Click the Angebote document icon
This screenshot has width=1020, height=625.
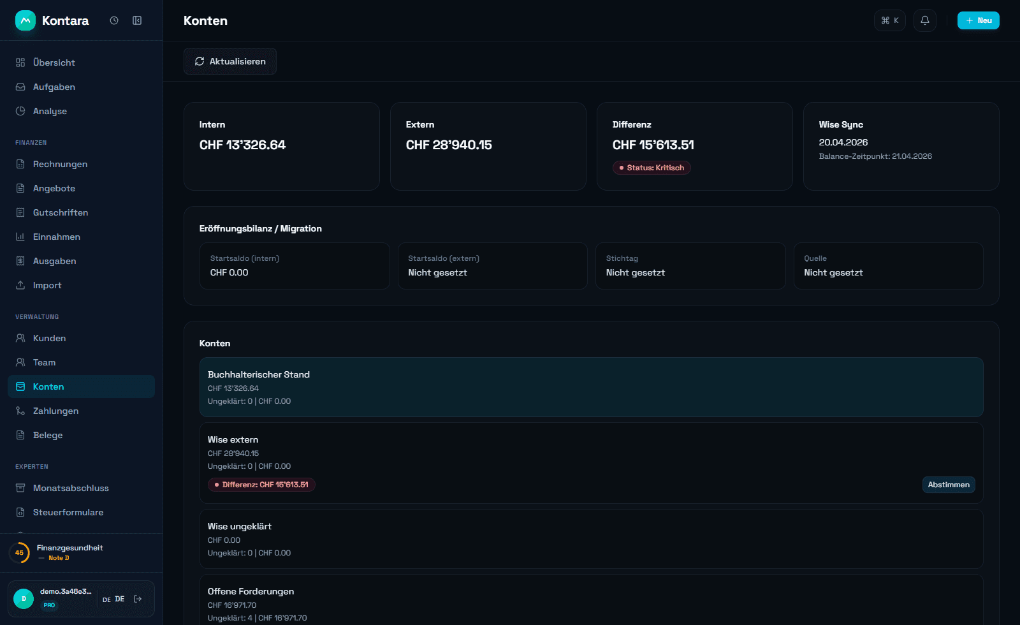pyautogui.click(x=20, y=188)
